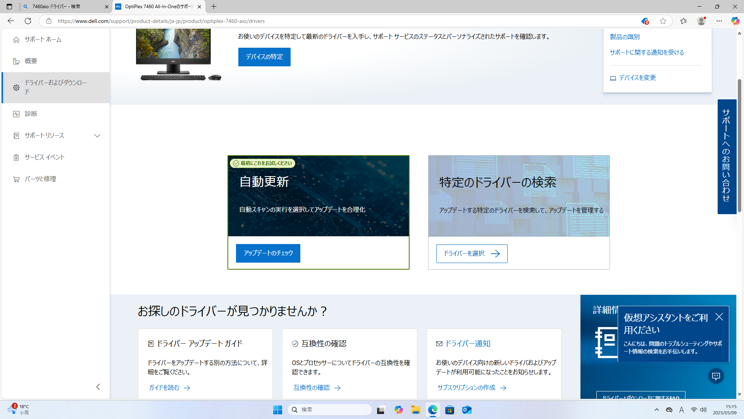Image resolution: width=744 pixels, height=419 pixels.
Task: Close the 7460aio ドライバー search tab
Action: click(x=107, y=7)
